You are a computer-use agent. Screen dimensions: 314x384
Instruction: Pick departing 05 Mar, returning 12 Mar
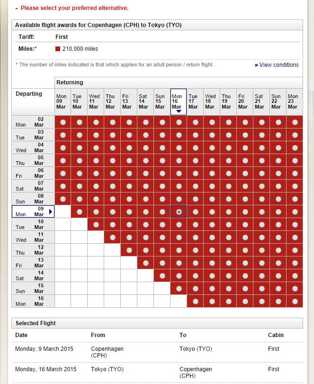pos(112,160)
